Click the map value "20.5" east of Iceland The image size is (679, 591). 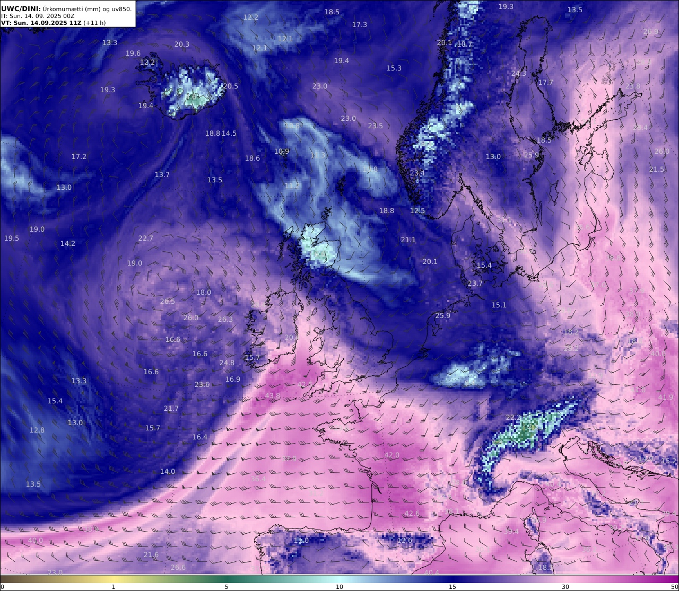[231, 86]
